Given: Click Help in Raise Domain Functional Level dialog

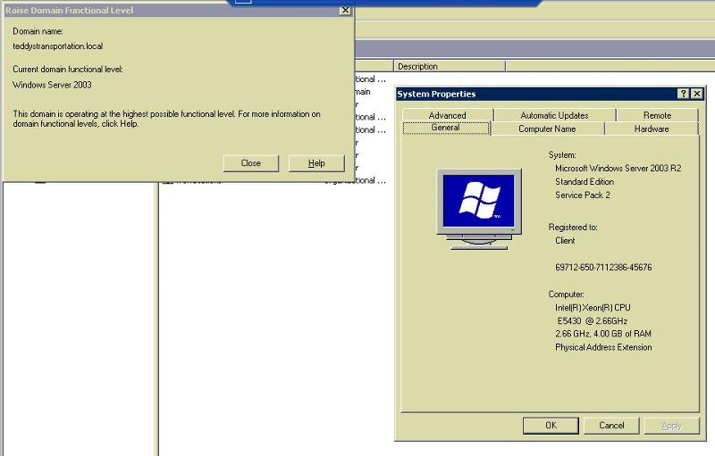Looking at the screenshot, I should (316, 163).
